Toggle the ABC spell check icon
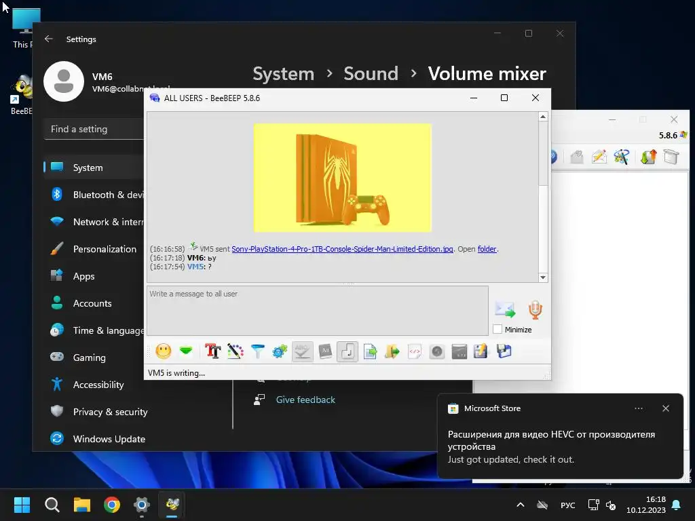 coord(302,351)
